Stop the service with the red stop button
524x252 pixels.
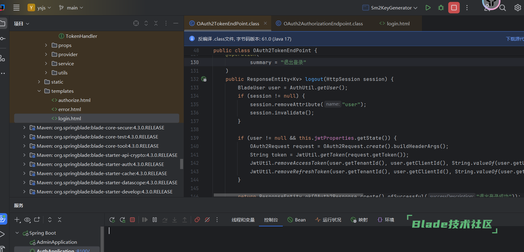pos(132,220)
